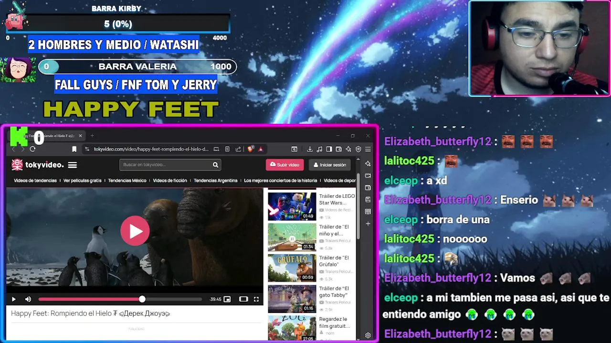Image resolution: width=611 pixels, height=343 pixels.
Task: Open the El gato Tabby trailer thumbnail
Action: coord(292,299)
